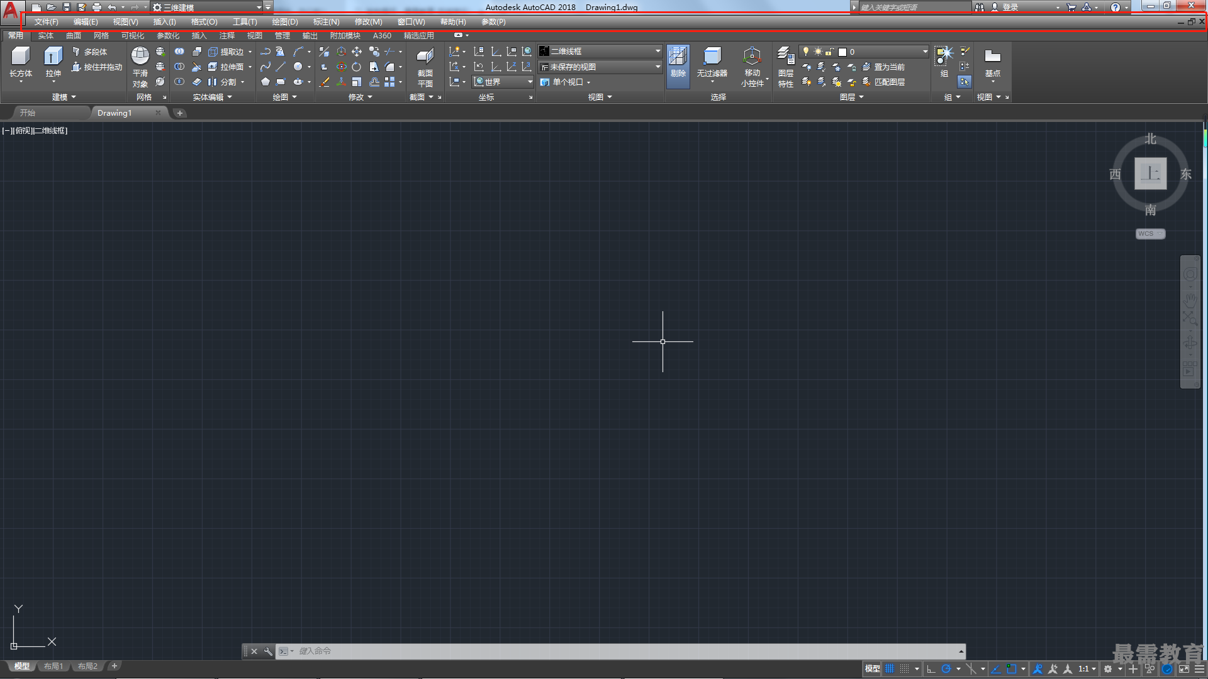Select the 长方体 box tool
Viewport: 1208px width, 679px height.
20,63
